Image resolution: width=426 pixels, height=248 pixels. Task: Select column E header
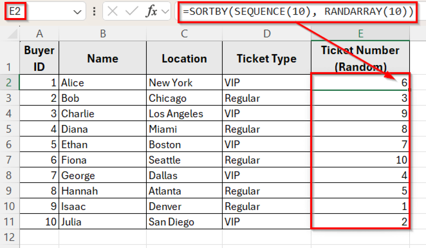click(360, 33)
